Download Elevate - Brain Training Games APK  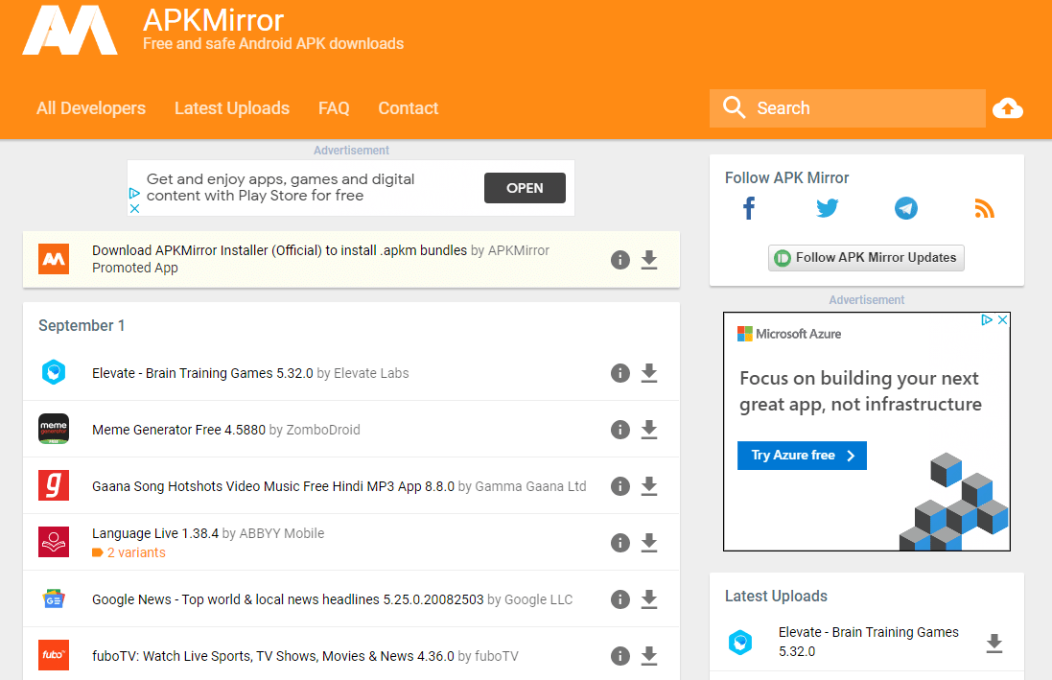[649, 373]
